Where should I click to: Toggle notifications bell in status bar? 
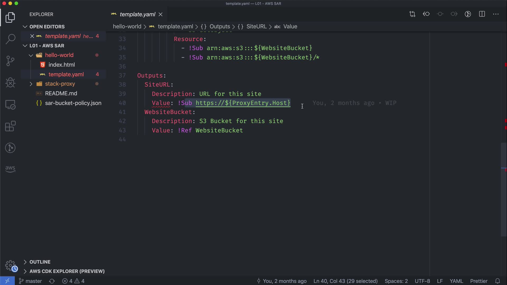pos(497,281)
